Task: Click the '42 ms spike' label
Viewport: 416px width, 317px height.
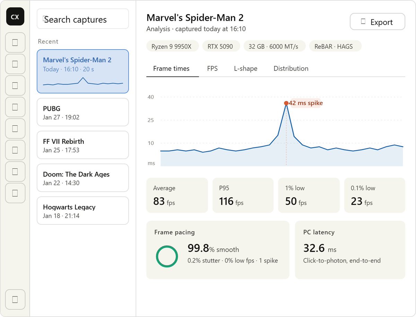Action: click(x=306, y=103)
